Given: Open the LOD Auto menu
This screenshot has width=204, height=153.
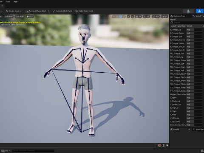Looking at the screenshot, I should tap(20, 17).
